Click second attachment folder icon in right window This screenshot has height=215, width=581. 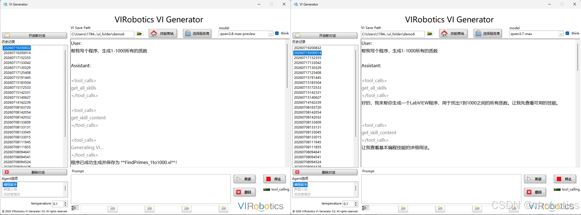coord(440,208)
